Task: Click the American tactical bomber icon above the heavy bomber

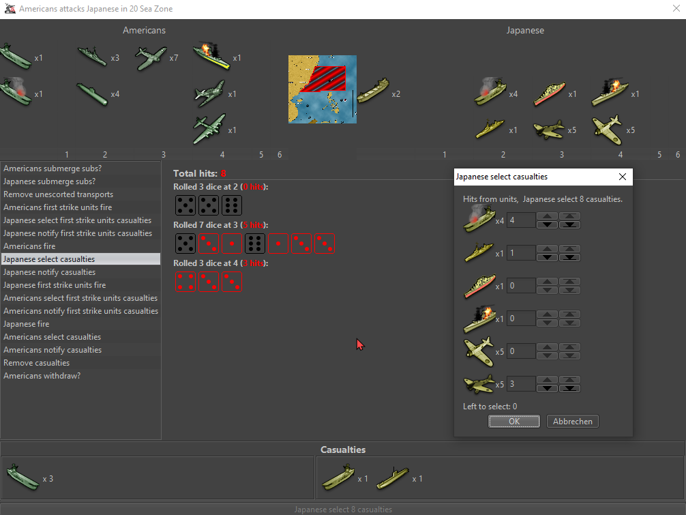Action: pos(209,93)
